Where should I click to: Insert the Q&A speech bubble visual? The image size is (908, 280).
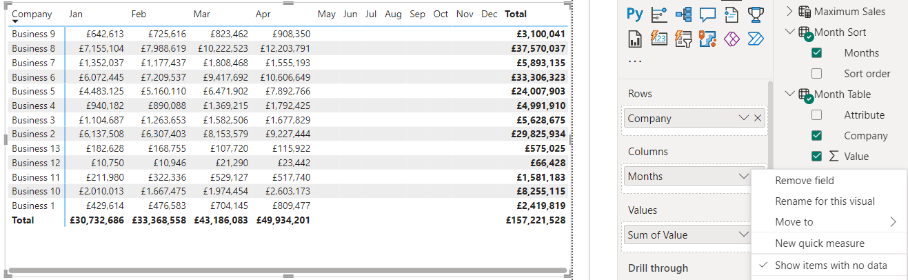click(707, 14)
